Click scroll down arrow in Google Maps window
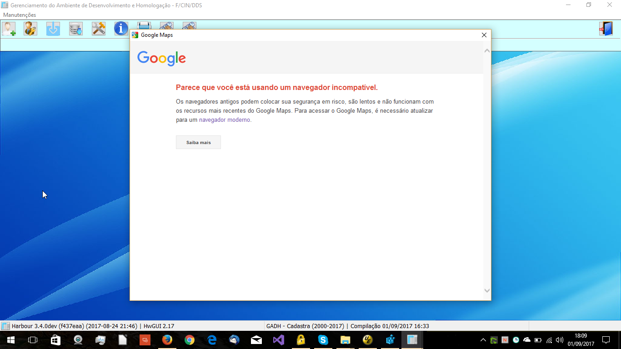This screenshot has width=621, height=349. pos(487,291)
